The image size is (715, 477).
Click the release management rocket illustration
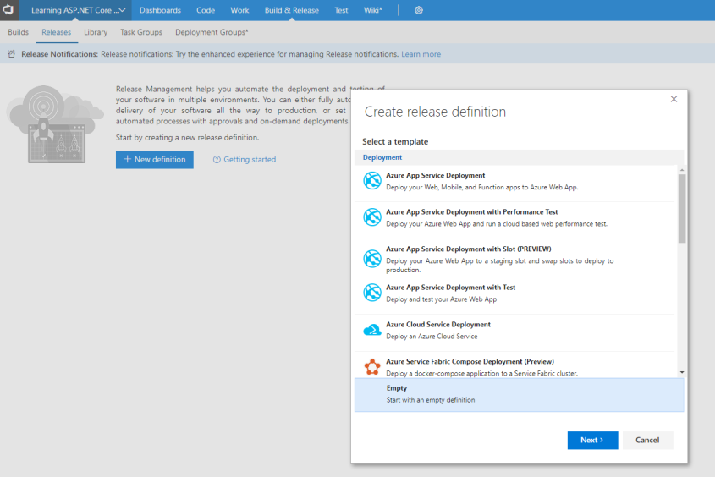pyautogui.click(x=55, y=124)
